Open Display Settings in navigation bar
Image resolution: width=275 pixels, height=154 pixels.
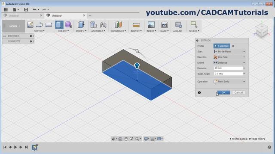[x=146, y=139]
